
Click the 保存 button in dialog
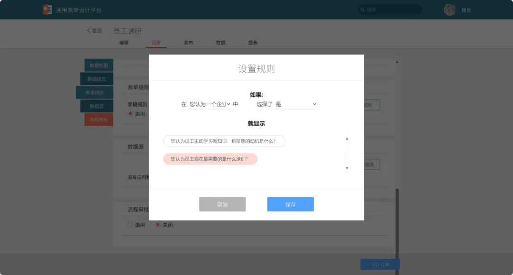291,204
